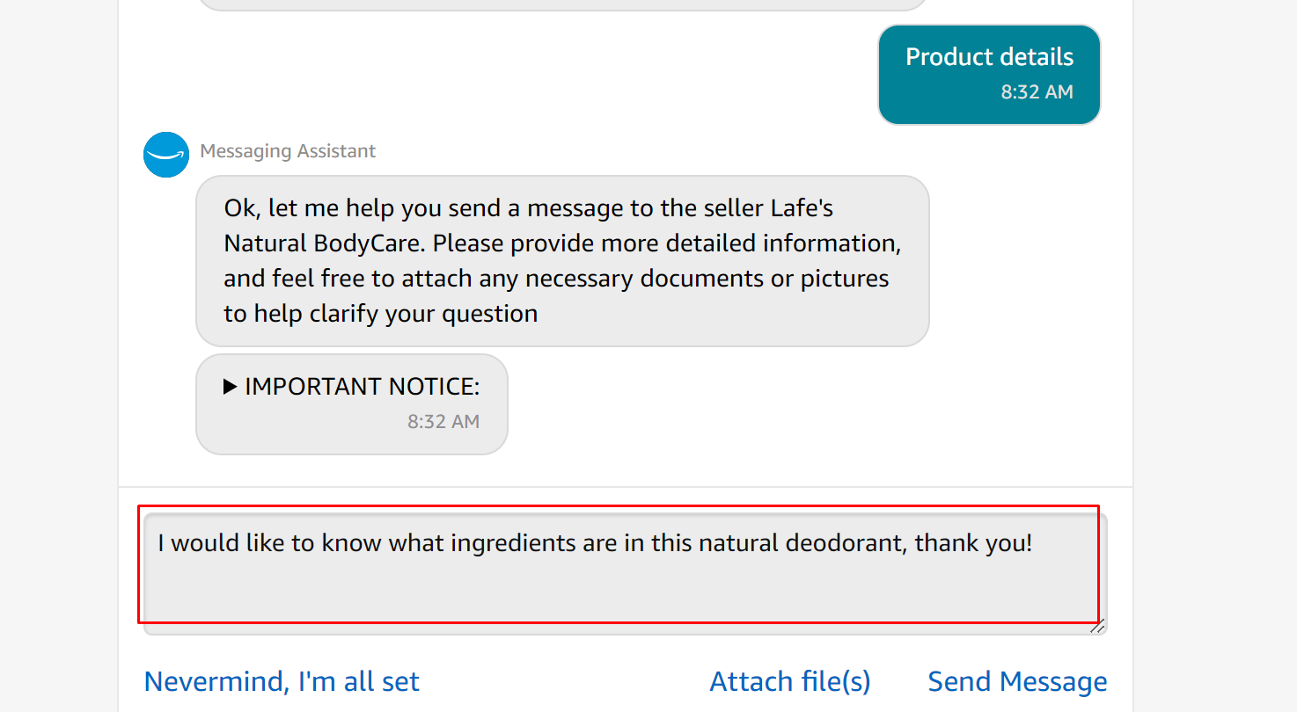Click the Amazon smile avatar icon
This screenshot has height=712, width=1297.
tap(166, 155)
